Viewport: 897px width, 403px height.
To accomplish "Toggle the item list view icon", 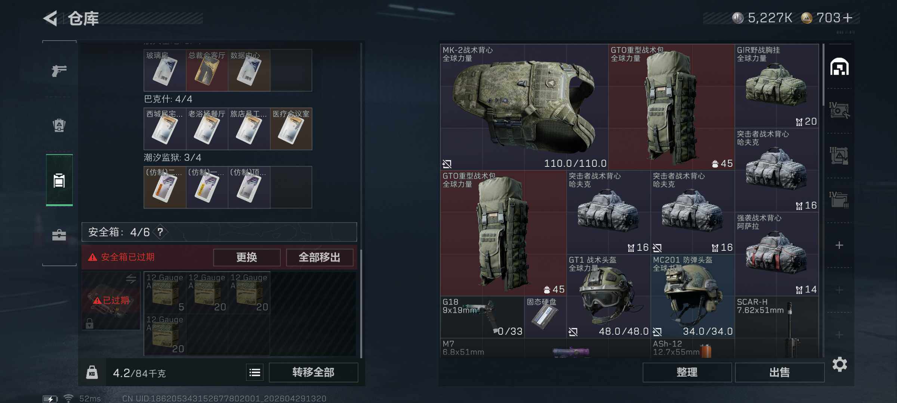I will click(255, 372).
